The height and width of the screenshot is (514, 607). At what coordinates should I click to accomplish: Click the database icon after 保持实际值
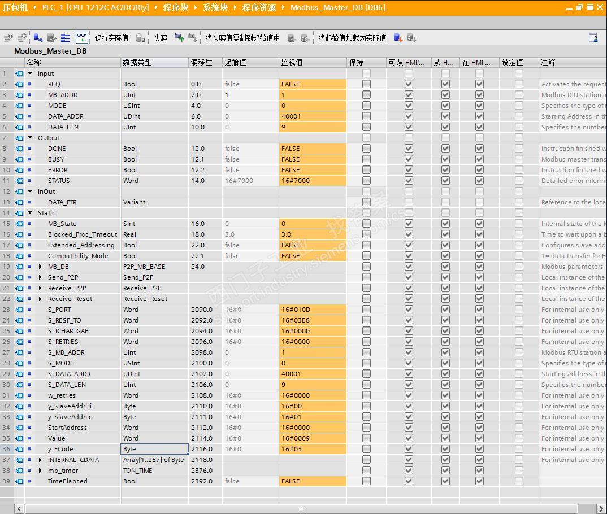click(141, 37)
